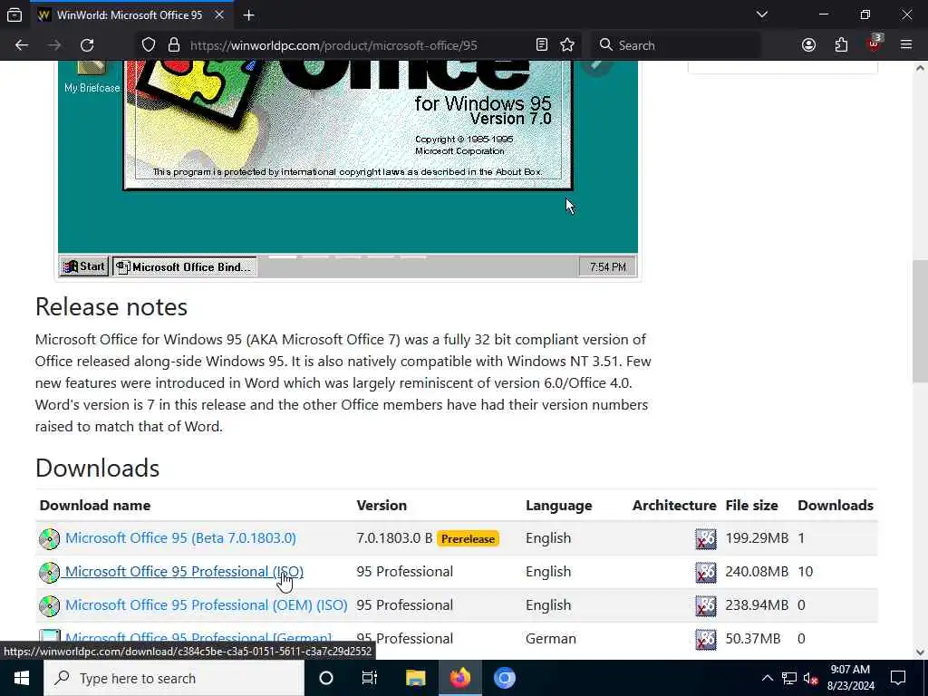Open the uBlock extension icon with badge

(875, 43)
